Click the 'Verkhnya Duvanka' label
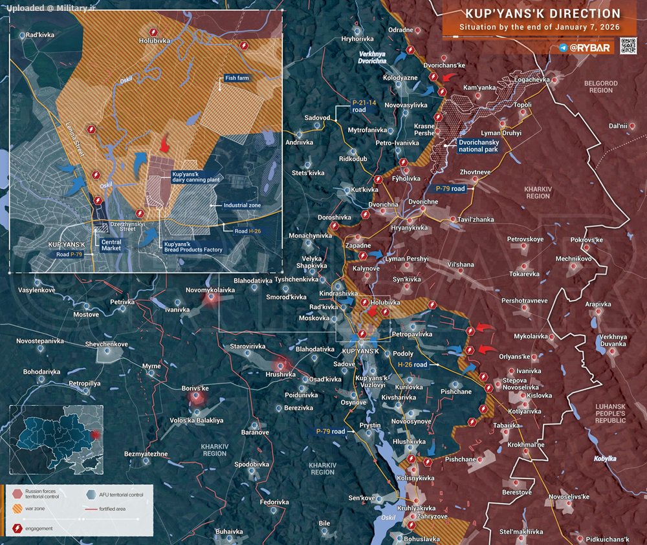This screenshot has height=545, width=647. click(x=613, y=340)
